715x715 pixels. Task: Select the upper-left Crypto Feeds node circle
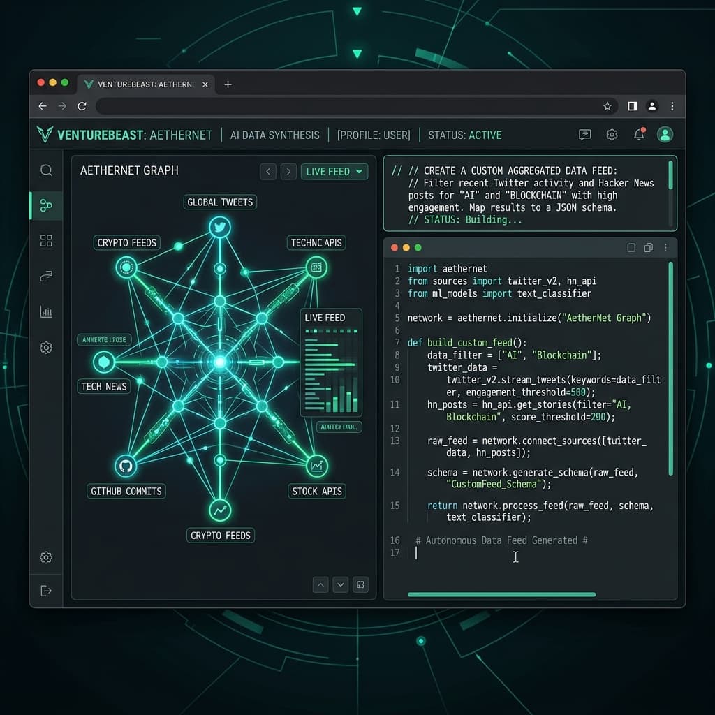(x=126, y=267)
